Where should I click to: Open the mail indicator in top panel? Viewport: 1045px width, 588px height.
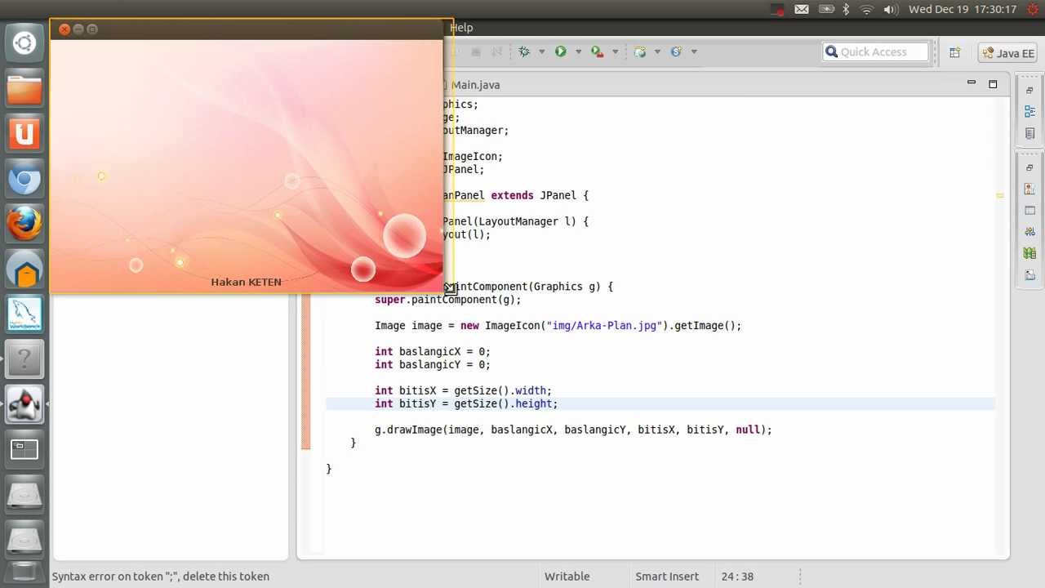pyautogui.click(x=802, y=10)
